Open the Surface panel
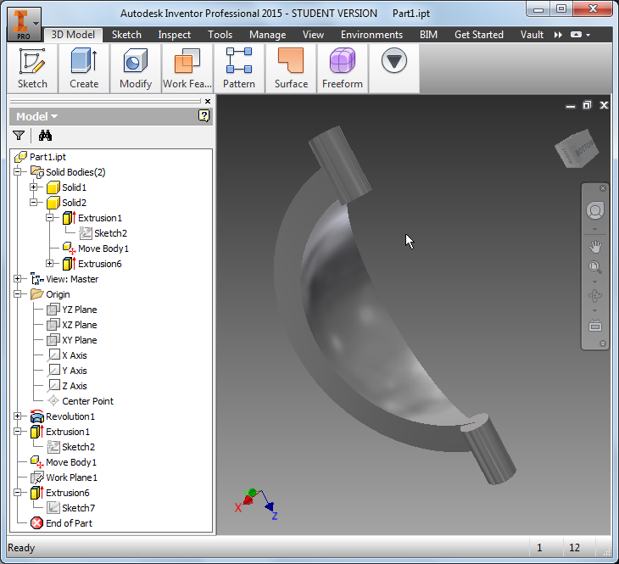 tap(291, 69)
